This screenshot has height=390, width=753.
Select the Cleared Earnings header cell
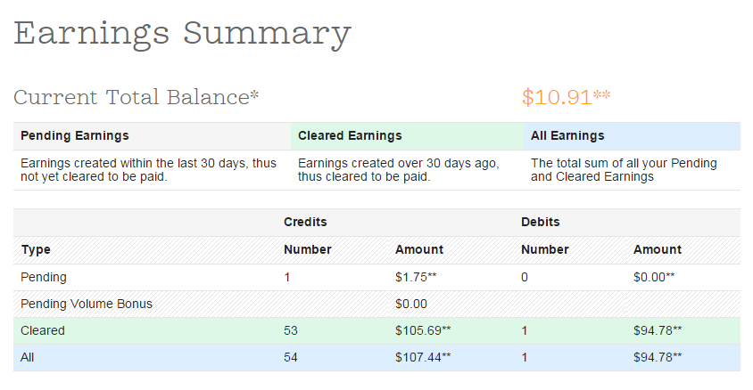coord(407,136)
